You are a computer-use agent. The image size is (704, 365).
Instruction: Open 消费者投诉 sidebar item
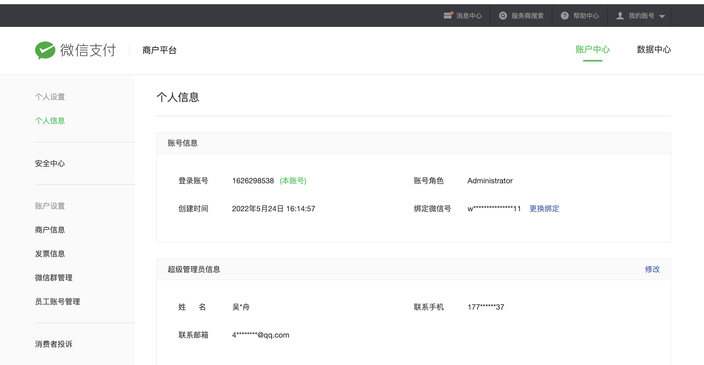54,344
